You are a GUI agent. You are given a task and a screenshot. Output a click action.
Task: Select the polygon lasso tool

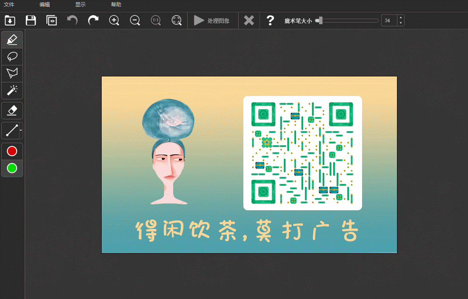pyautogui.click(x=12, y=73)
